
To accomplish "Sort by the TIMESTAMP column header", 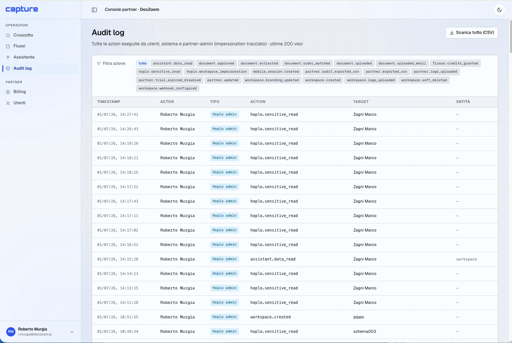I will [x=109, y=102].
